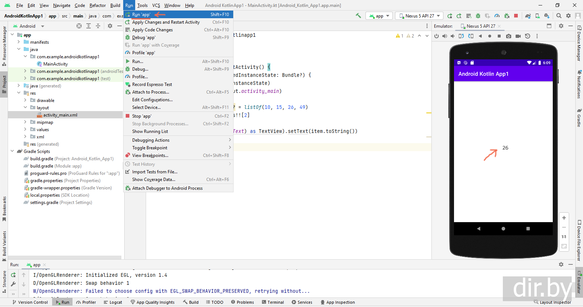Take emulator screenshot with camera icon
The height and width of the screenshot is (307, 583).
(x=509, y=36)
